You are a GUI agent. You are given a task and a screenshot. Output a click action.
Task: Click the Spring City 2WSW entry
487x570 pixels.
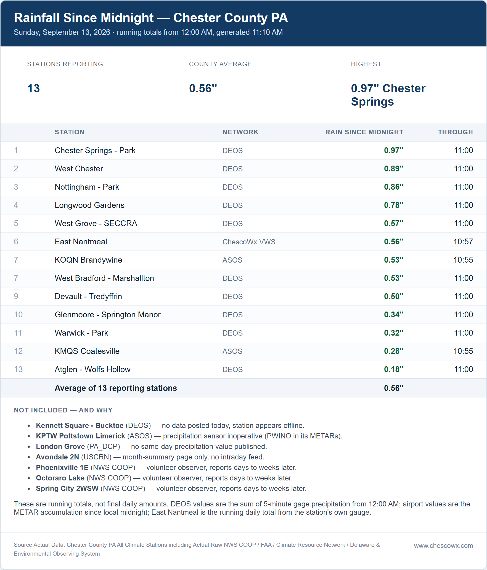tap(171, 488)
